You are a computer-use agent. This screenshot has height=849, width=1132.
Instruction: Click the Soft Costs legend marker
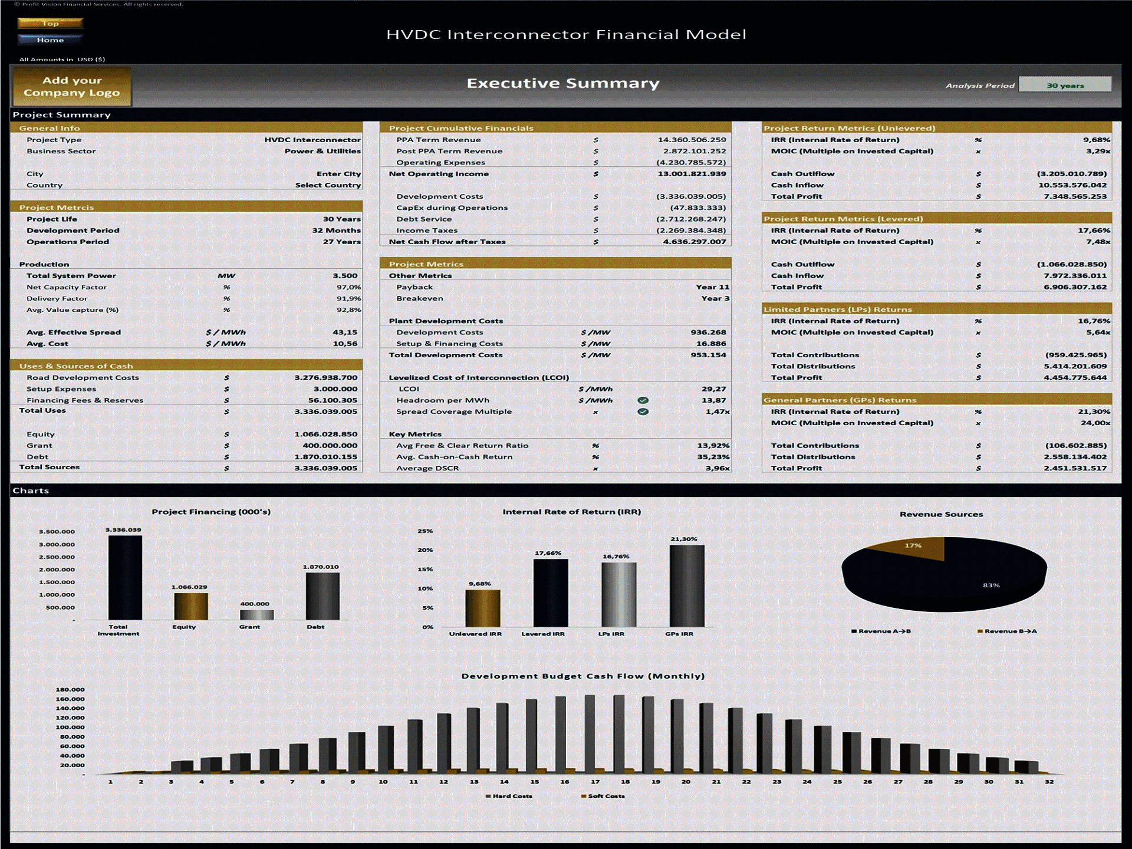pos(583,795)
